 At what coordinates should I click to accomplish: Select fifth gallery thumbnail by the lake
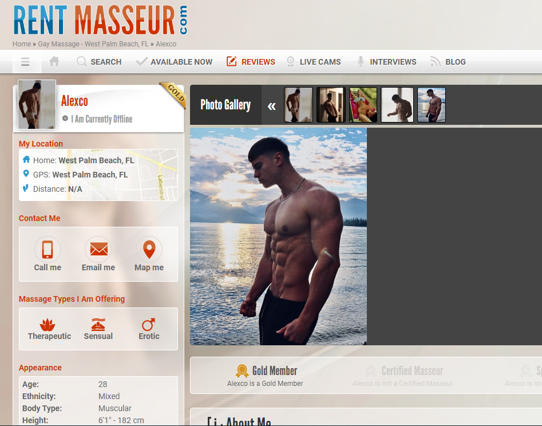tap(432, 105)
